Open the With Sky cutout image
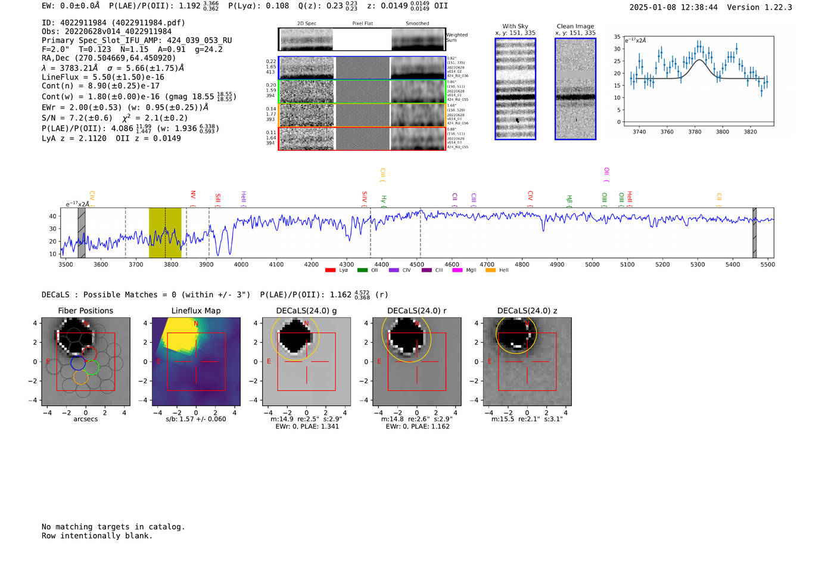834x568 pixels. [515, 89]
